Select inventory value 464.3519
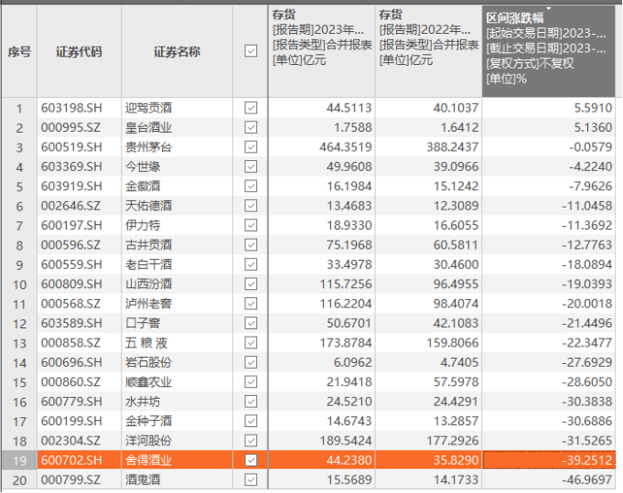 (x=346, y=147)
